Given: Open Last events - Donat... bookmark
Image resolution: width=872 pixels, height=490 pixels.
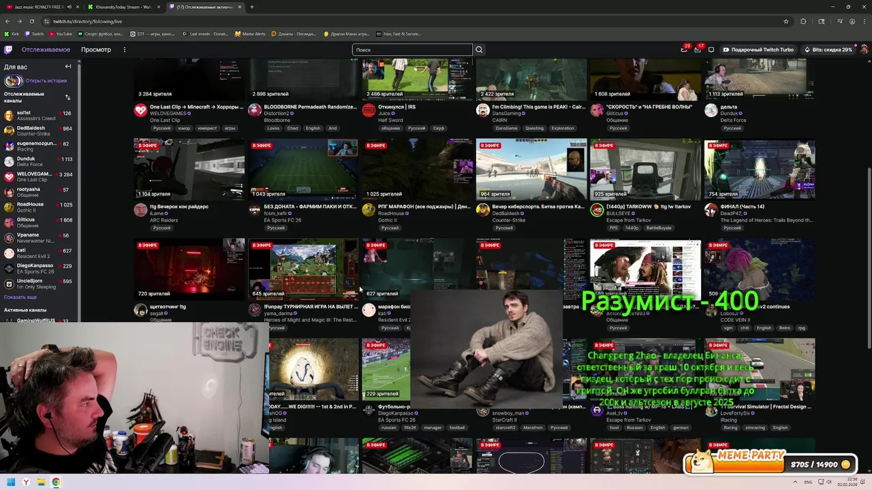Looking at the screenshot, I should pos(205,34).
